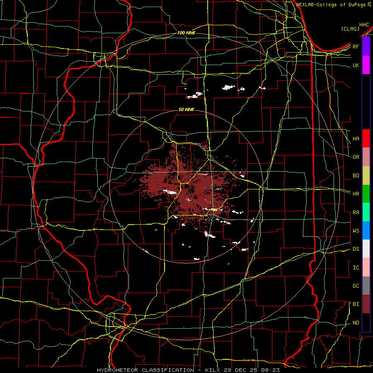Click the [CLAS] units label
Screen dimensions: 373x373
[x=350, y=29]
